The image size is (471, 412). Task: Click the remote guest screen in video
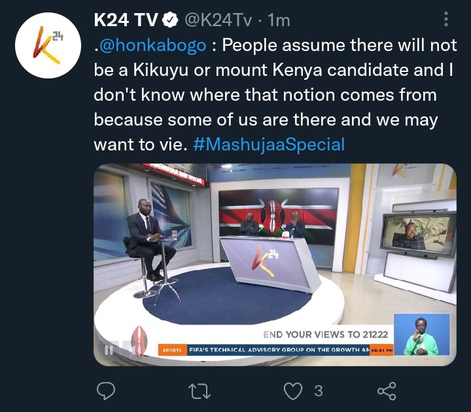[x=418, y=232]
